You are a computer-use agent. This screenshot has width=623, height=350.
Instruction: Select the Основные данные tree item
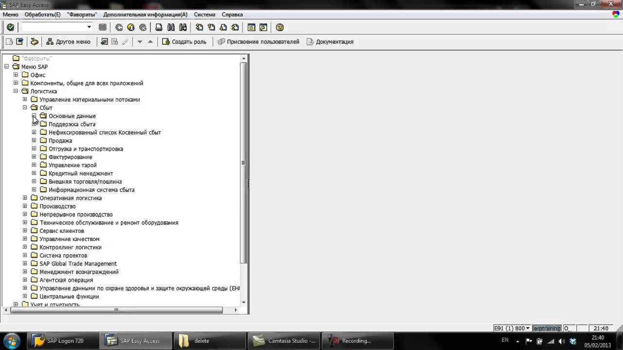click(x=72, y=116)
